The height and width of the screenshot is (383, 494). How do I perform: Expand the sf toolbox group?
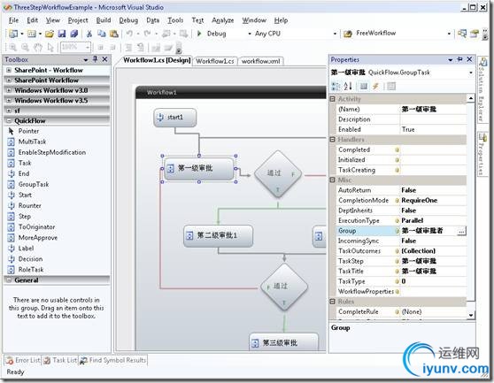(x=9, y=111)
